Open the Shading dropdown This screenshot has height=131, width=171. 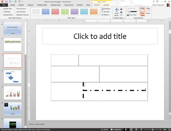click(x=106, y=9)
